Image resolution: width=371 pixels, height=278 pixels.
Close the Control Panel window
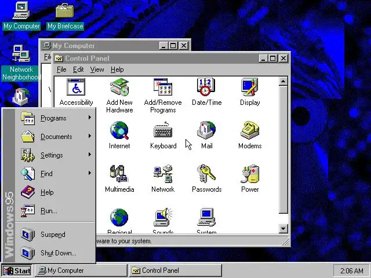click(x=283, y=58)
